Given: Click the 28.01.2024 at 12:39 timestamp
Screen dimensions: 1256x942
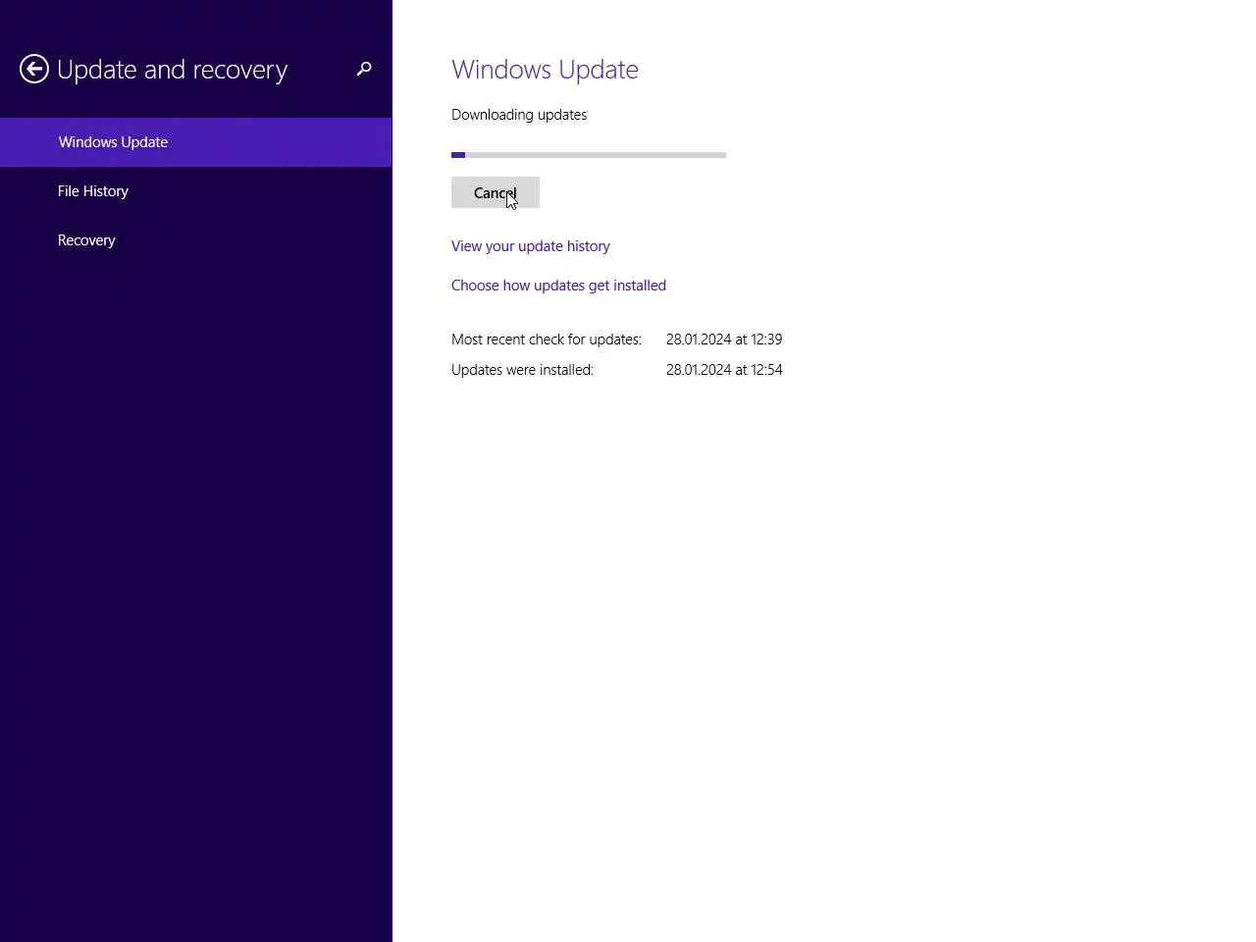Looking at the screenshot, I should pyautogui.click(x=724, y=340).
